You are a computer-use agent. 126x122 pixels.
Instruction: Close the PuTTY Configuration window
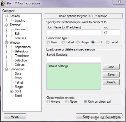coord(119,2)
